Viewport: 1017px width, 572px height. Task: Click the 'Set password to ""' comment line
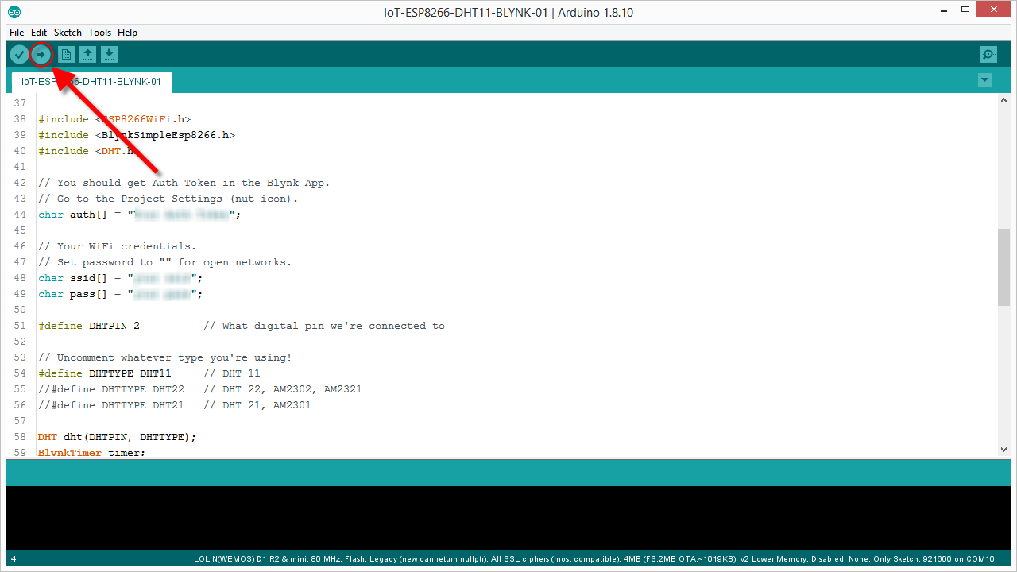tap(165, 262)
